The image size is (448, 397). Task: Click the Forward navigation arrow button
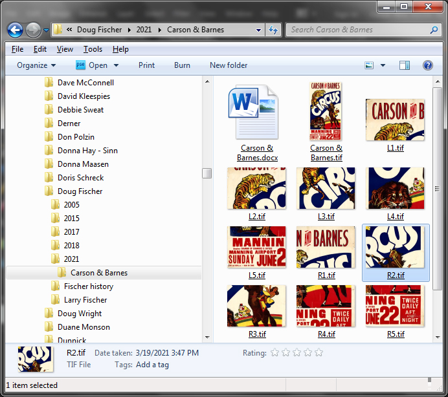(33, 30)
